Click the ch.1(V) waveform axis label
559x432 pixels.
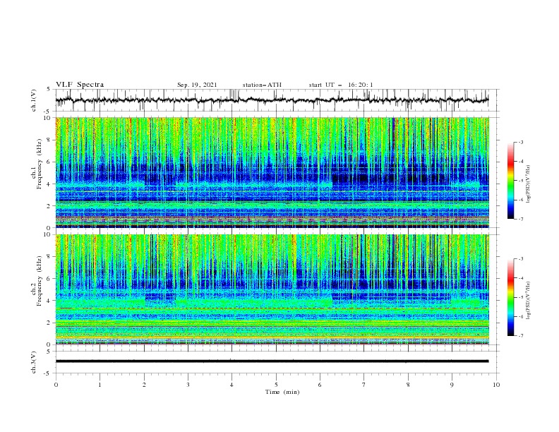[x=34, y=100]
